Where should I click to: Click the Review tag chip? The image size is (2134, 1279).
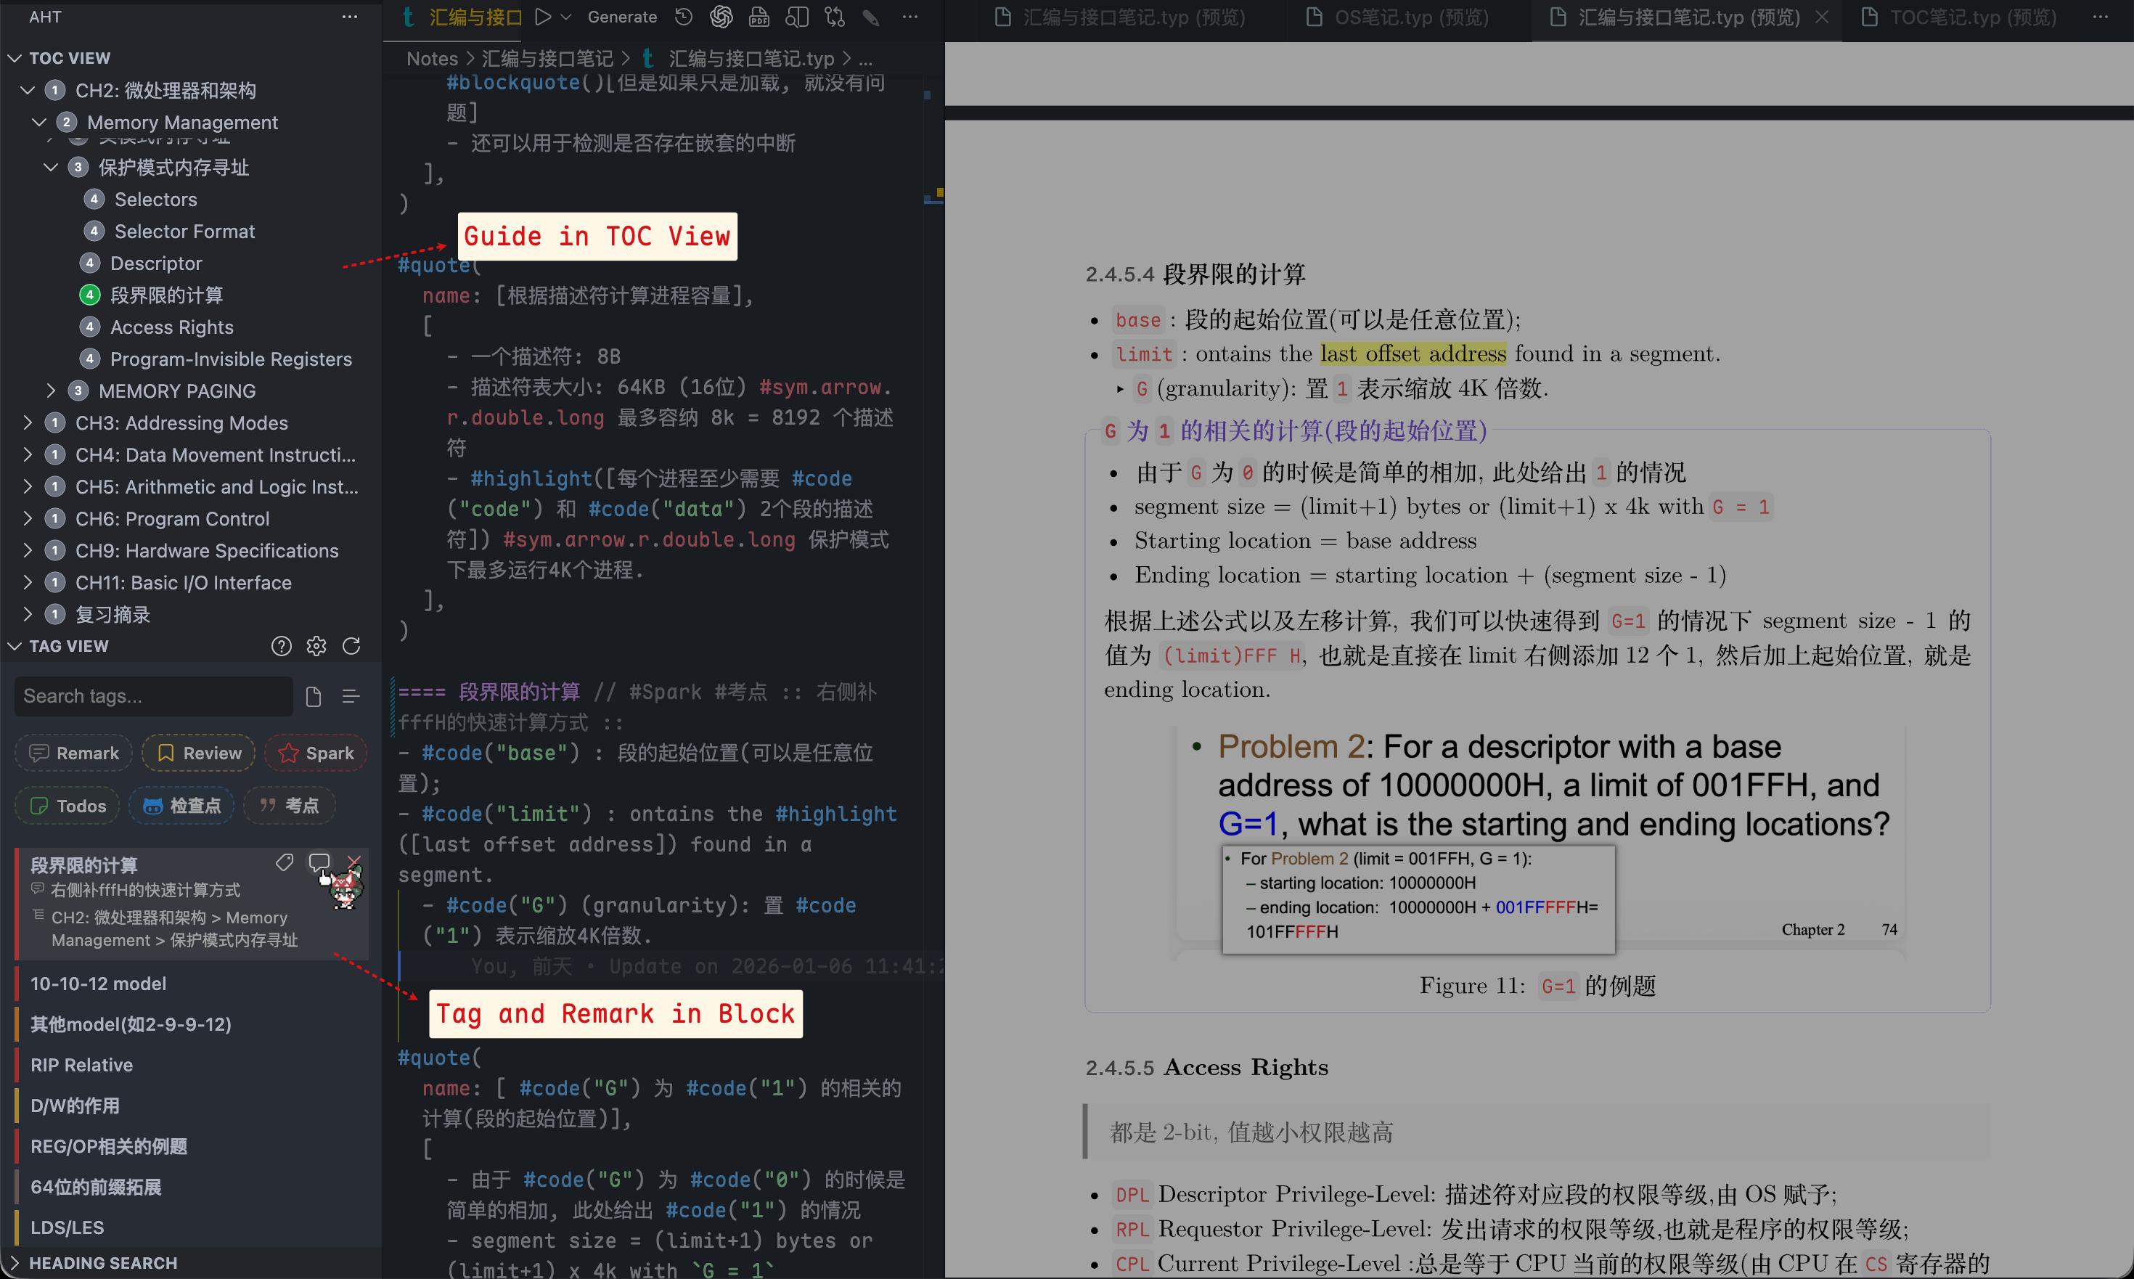(x=199, y=753)
